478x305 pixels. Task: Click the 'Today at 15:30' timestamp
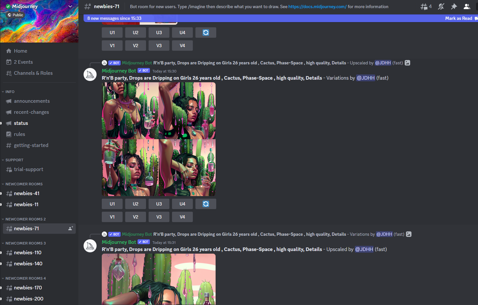click(x=165, y=71)
